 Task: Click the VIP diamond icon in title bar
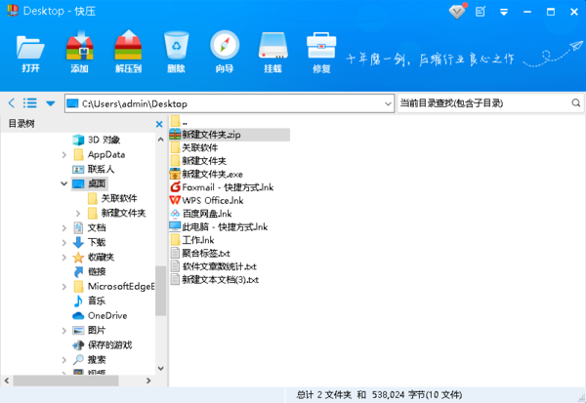(457, 12)
